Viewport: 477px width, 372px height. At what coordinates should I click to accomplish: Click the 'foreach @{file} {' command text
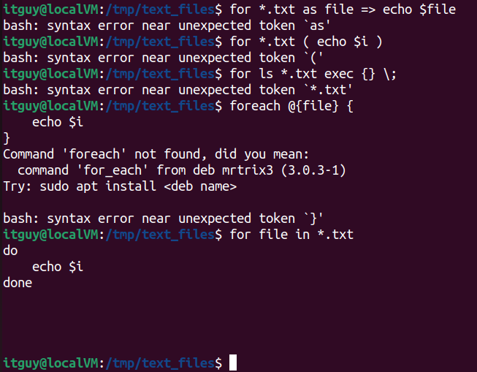point(291,106)
